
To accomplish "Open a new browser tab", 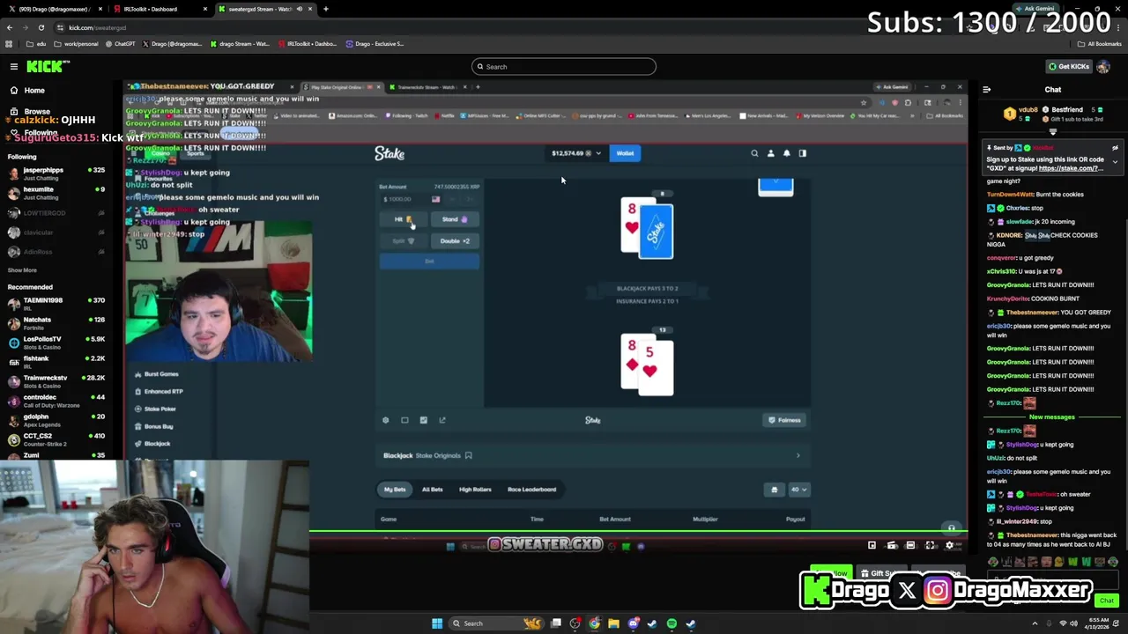I will [x=326, y=9].
